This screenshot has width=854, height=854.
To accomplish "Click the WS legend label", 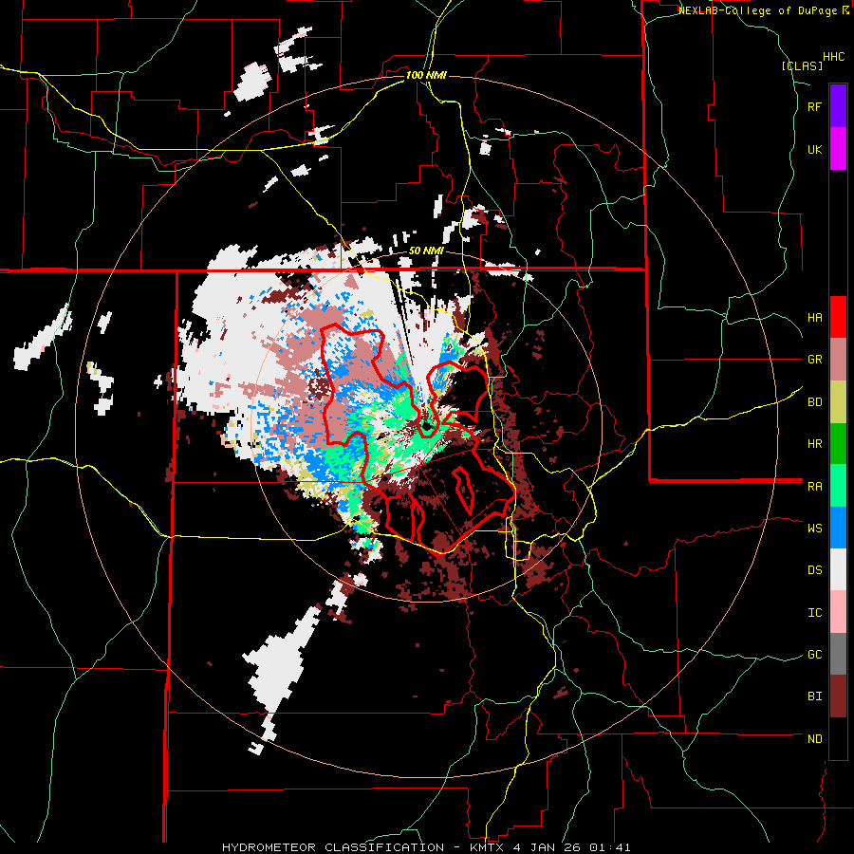I will point(814,528).
